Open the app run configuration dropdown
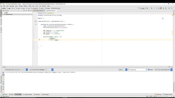175x98 pixels. pos(143,8)
